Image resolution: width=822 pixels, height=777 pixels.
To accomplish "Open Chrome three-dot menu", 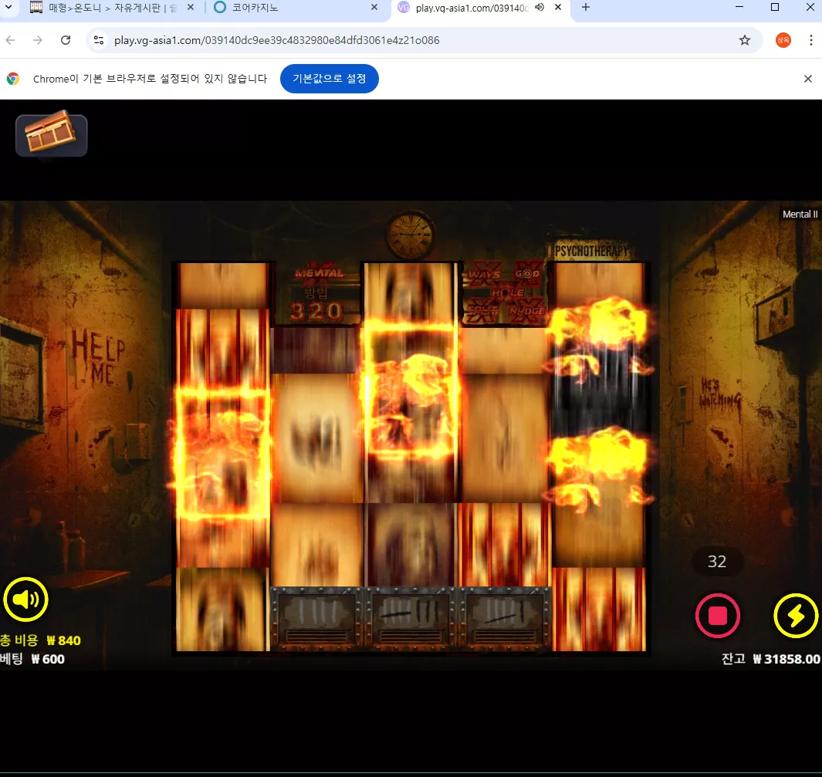I will (810, 40).
